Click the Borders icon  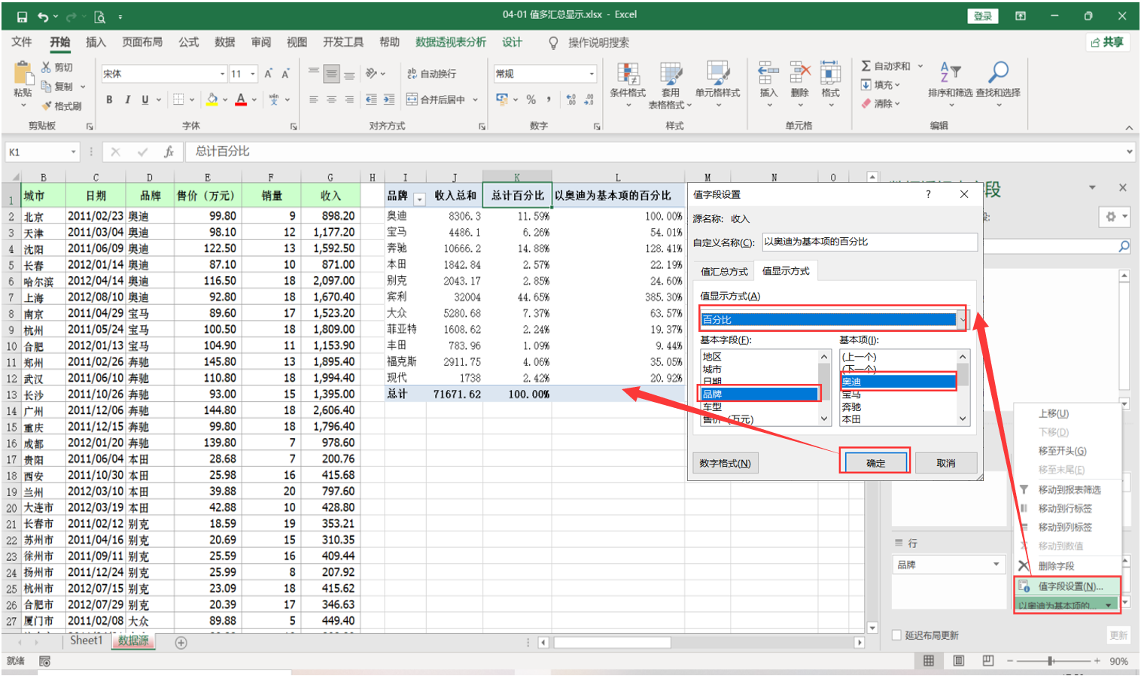[178, 99]
